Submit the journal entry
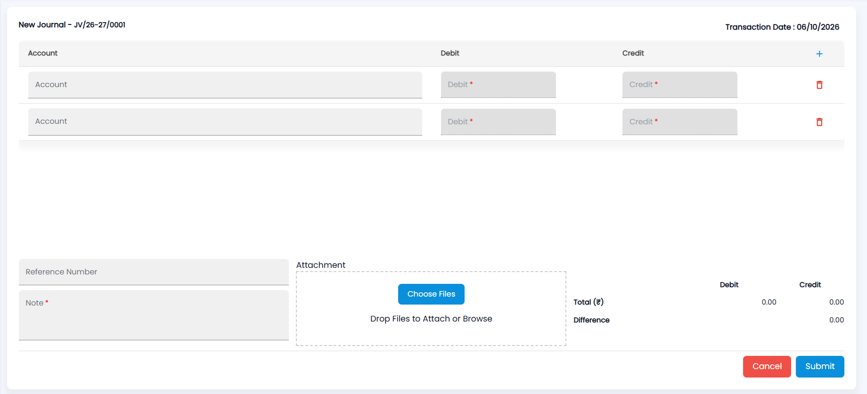This screenshot has height=394, width=867. click(x=820, y=367)
